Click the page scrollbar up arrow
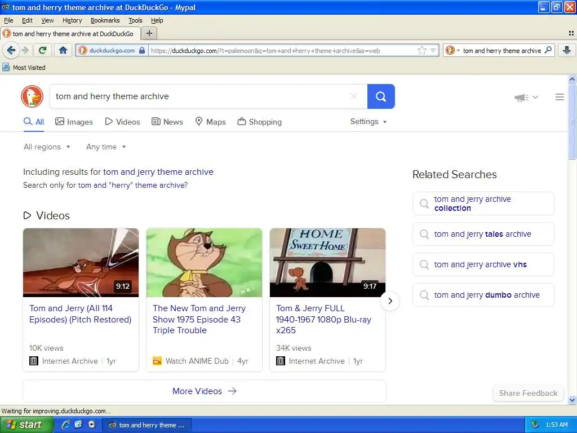The image size is (577, 433). point(572,79)
